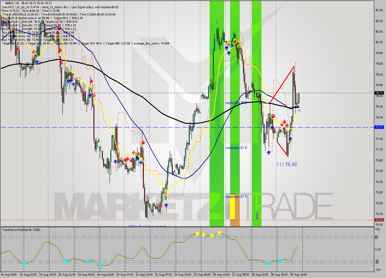Click the 77.77 price level tag

pos(379,127)
